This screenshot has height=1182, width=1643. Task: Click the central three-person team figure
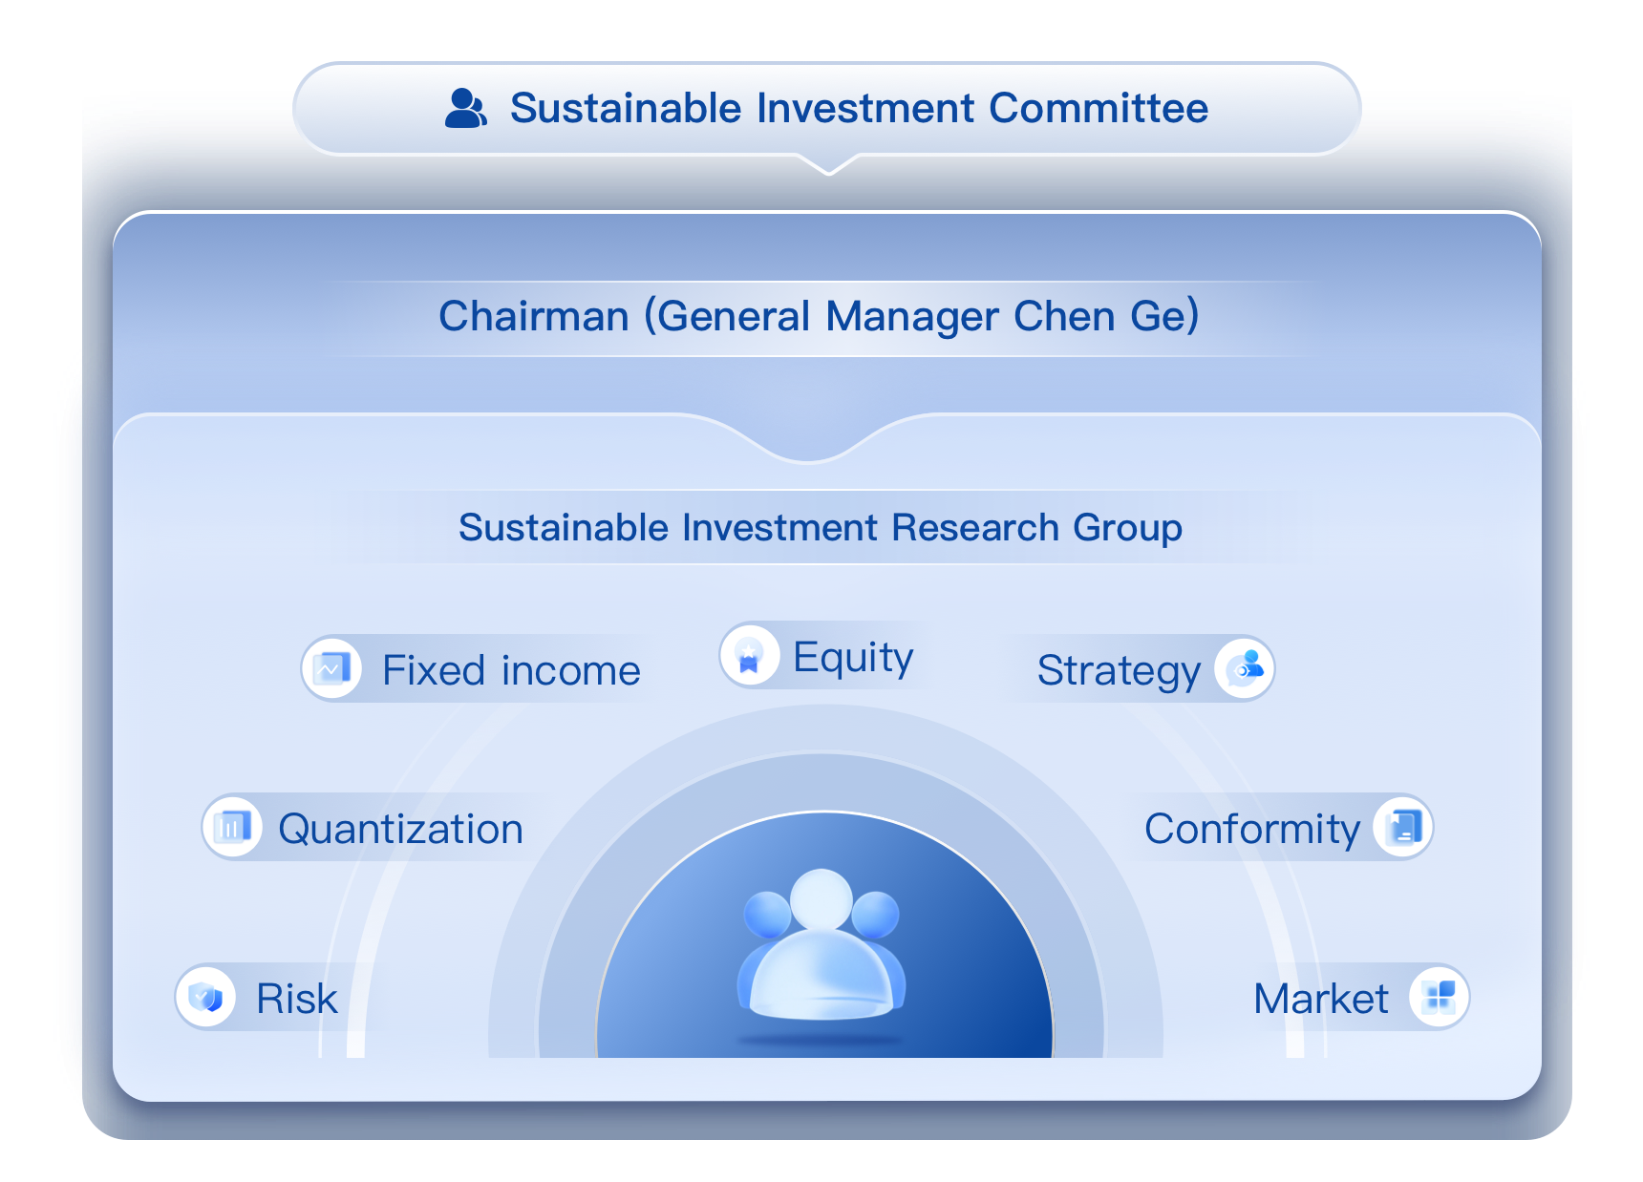point(821,945)
